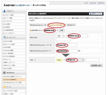108x95 pixels.
Task: Open Cron設定 in sidebar
Action: tap(14, 24)
